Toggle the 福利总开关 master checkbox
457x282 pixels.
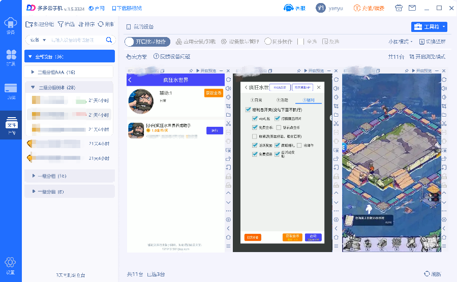(248, 110)
